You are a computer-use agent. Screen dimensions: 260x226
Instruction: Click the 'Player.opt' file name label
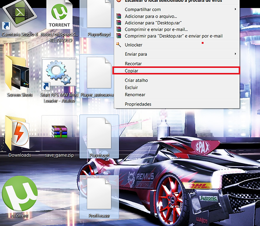(x=99, y=155)
